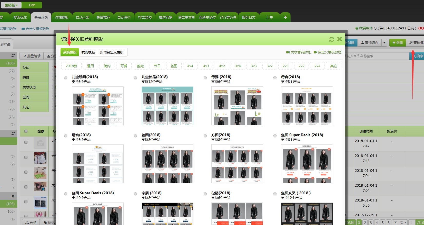Select the 关联状态 filter row
The height and width of the screenshot is (225, 424).
[34, 87]
